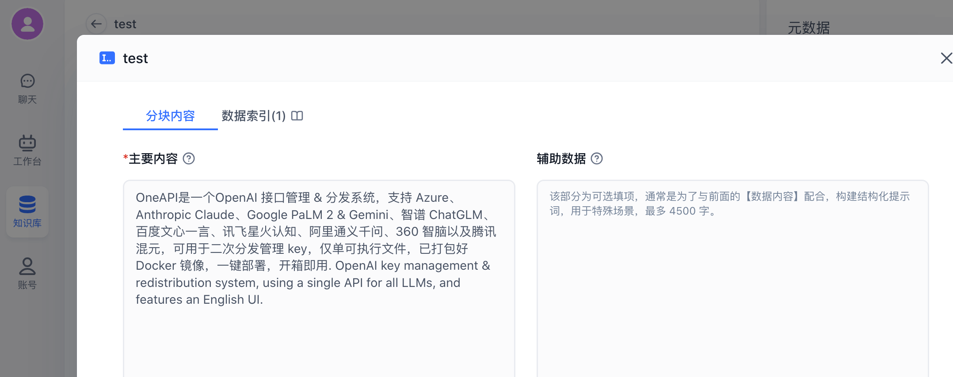Click the book icon beside 数据索引(1)
The width and height of the screenshot is (953, 377).
[297, 116]
